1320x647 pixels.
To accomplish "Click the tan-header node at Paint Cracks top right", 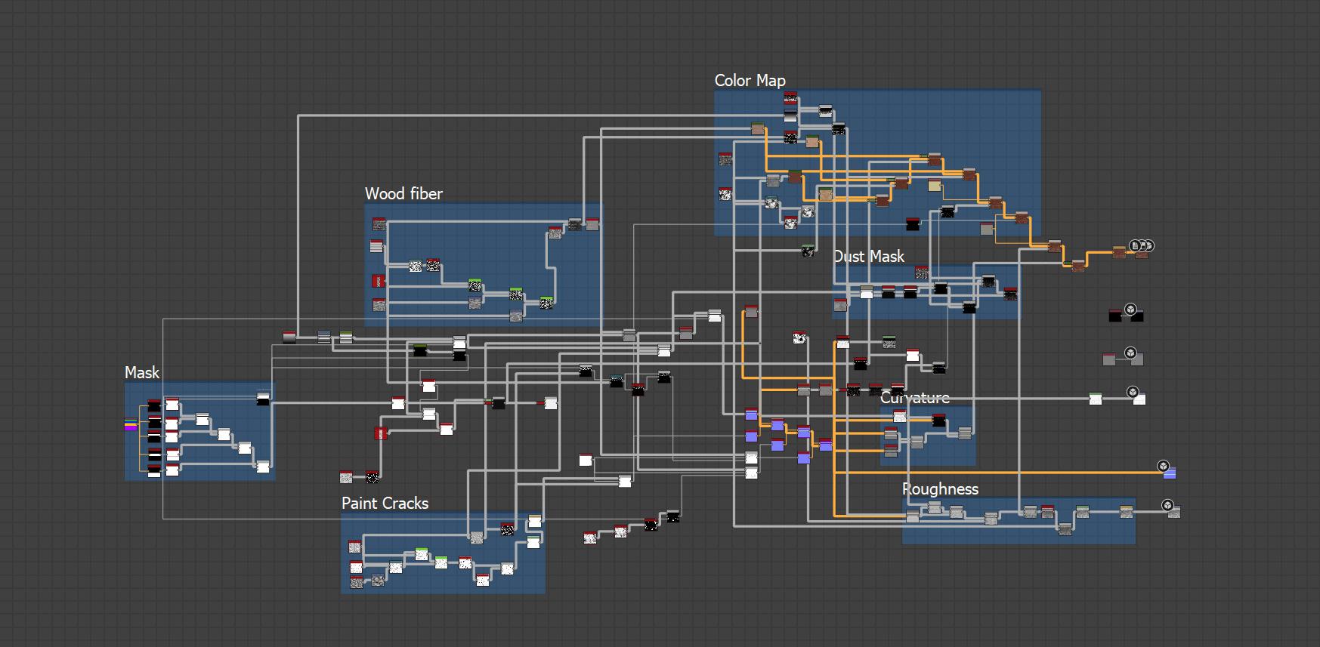I will tap(535, 521).
